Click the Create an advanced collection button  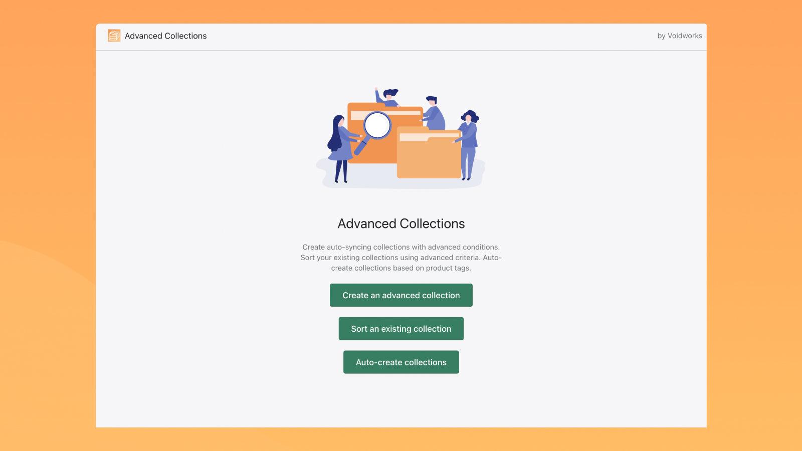pos(401,295)
